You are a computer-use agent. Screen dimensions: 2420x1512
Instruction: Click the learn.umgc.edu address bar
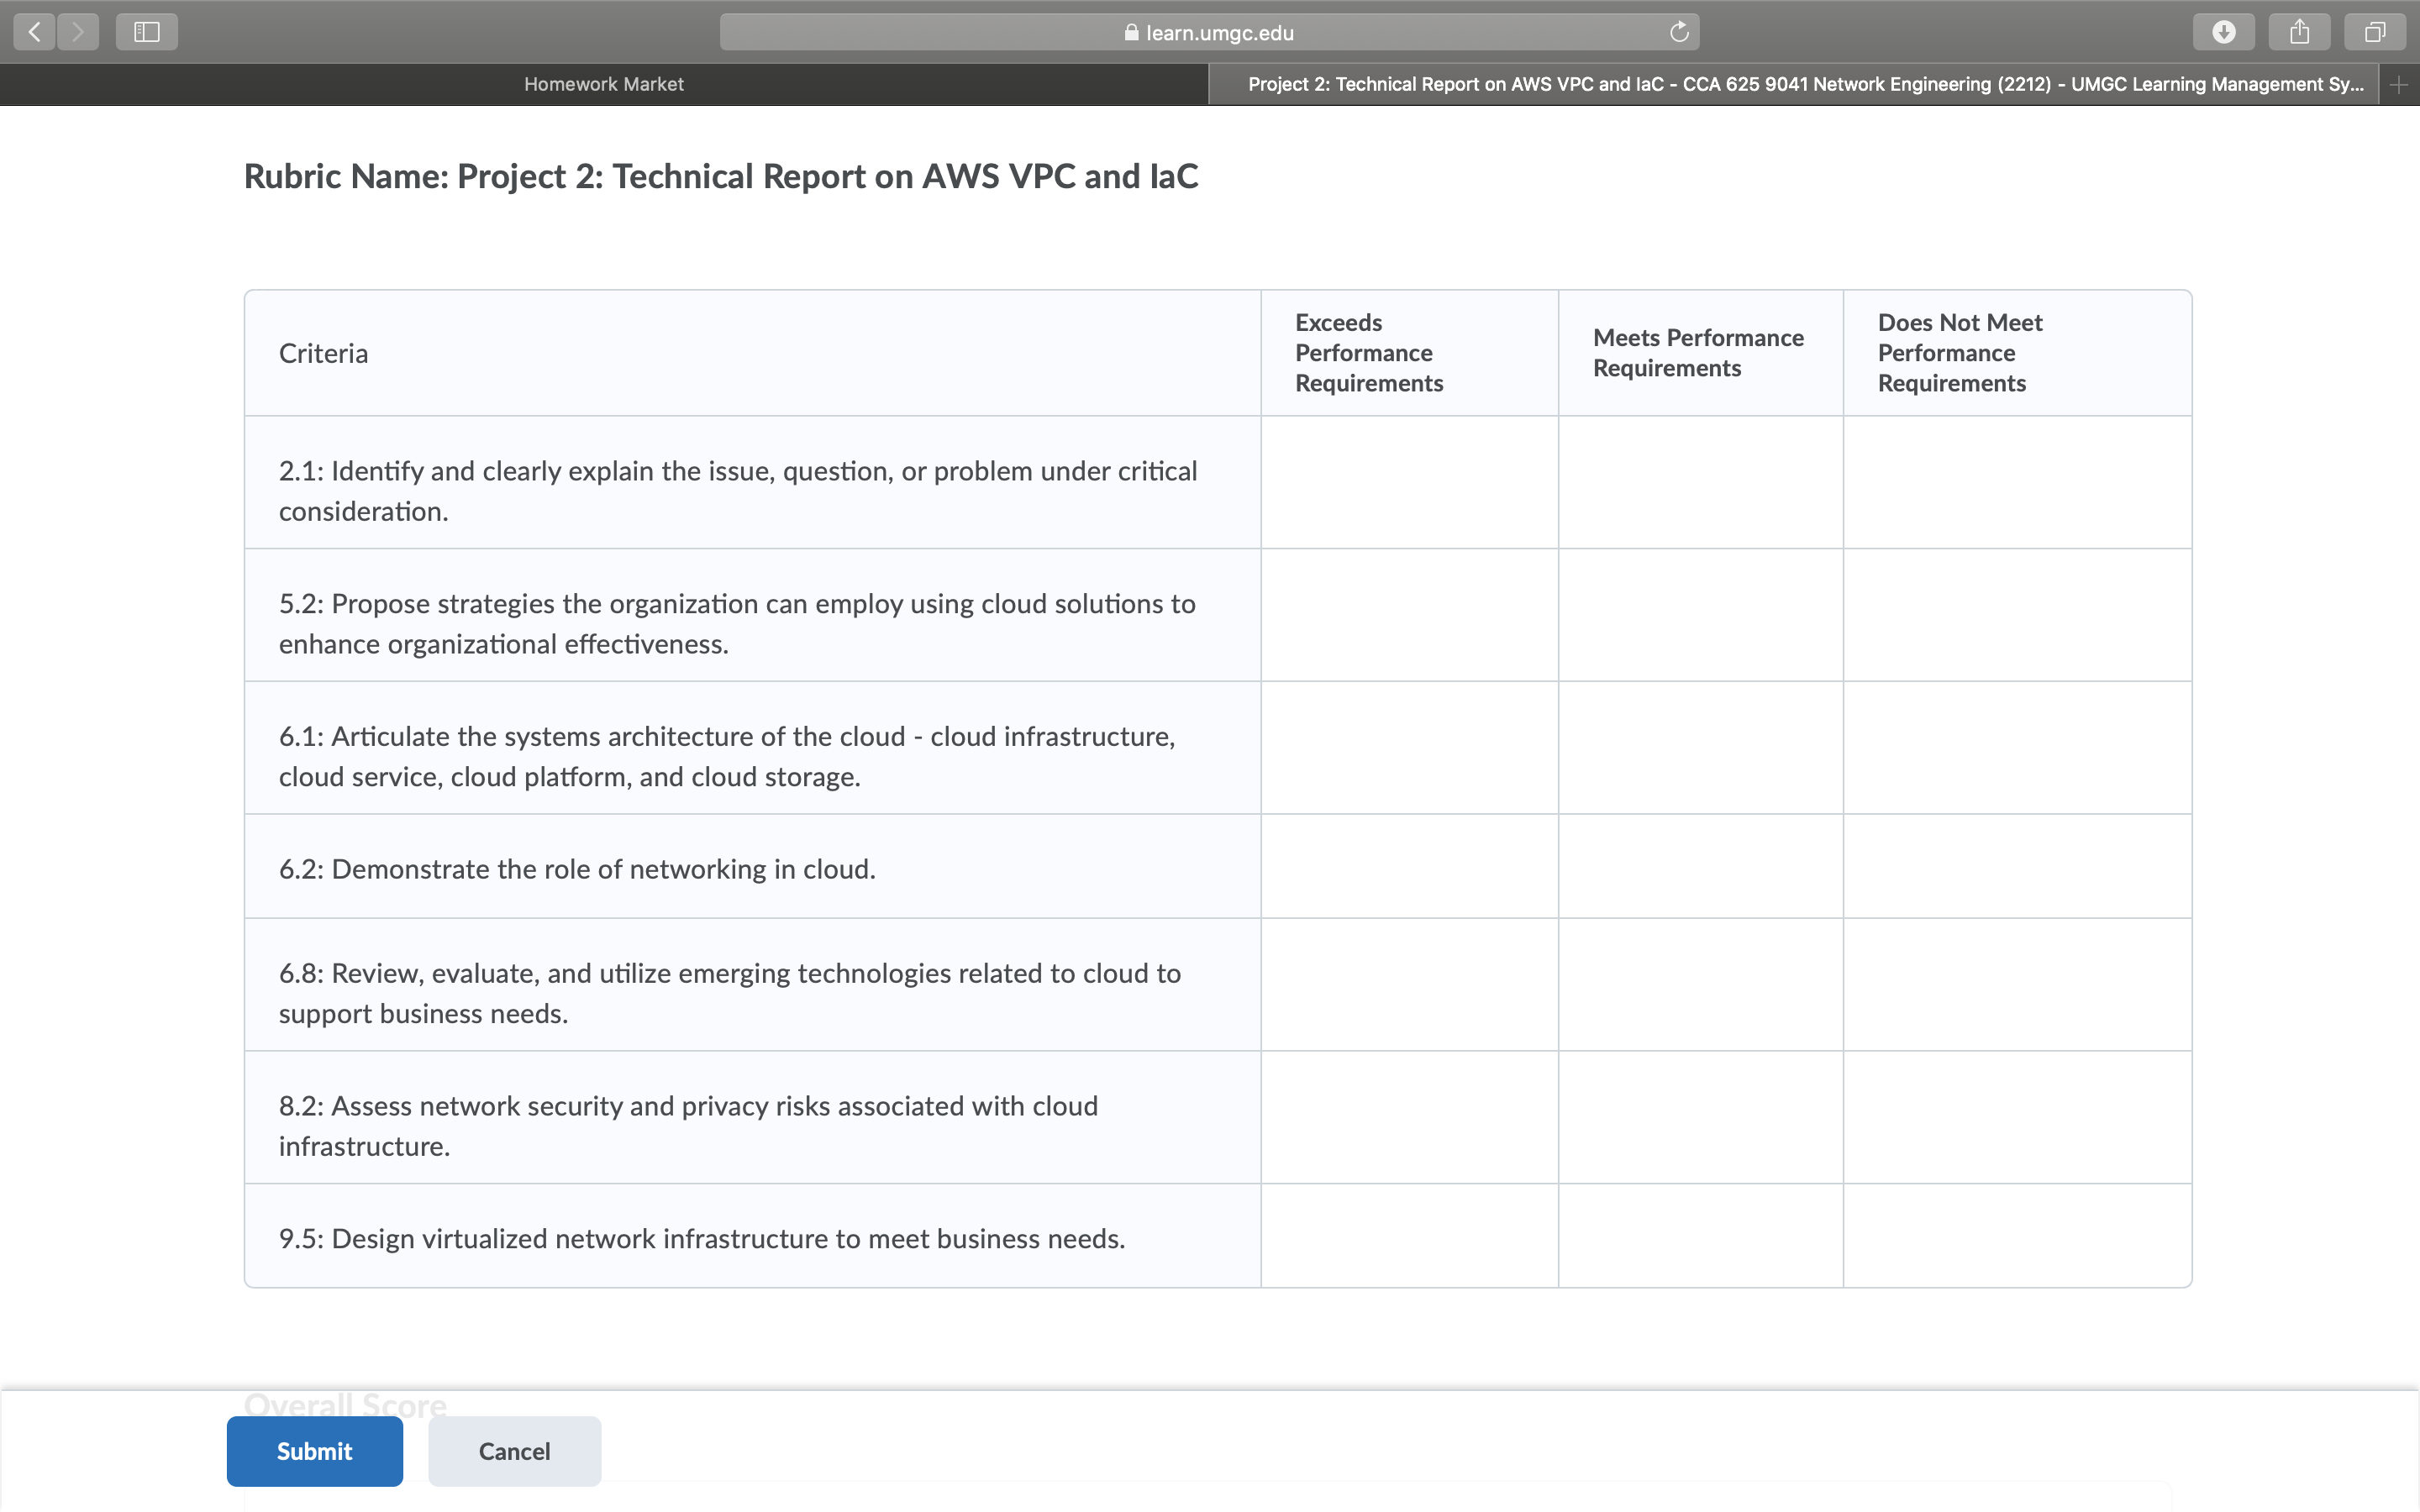1209,32
